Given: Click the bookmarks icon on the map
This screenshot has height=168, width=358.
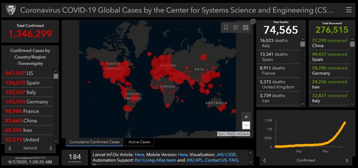Looking at the screenshot, I should [226, 28].
